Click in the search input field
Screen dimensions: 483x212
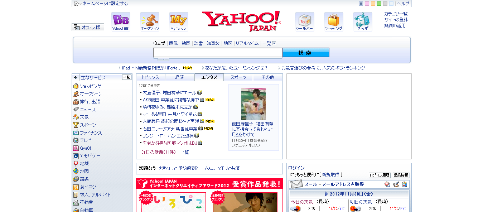218,53
